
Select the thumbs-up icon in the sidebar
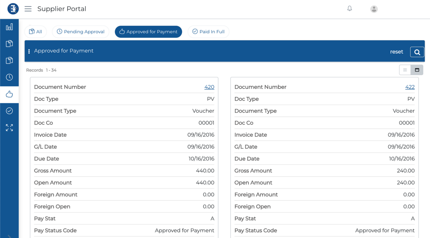tap(9, 94)
